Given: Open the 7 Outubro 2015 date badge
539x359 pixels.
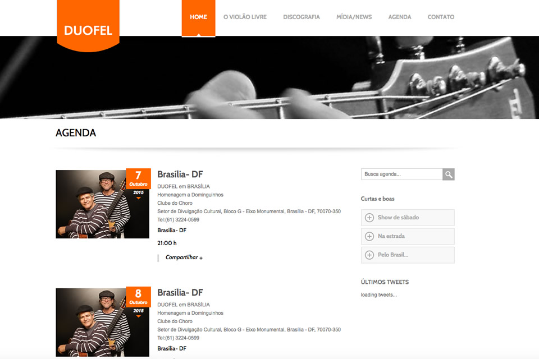Looking at the screenshot, I should point(138,184).
